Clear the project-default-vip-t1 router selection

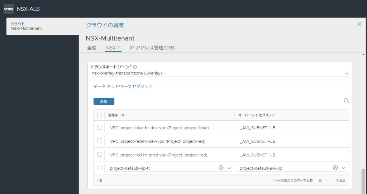(221, 168)
